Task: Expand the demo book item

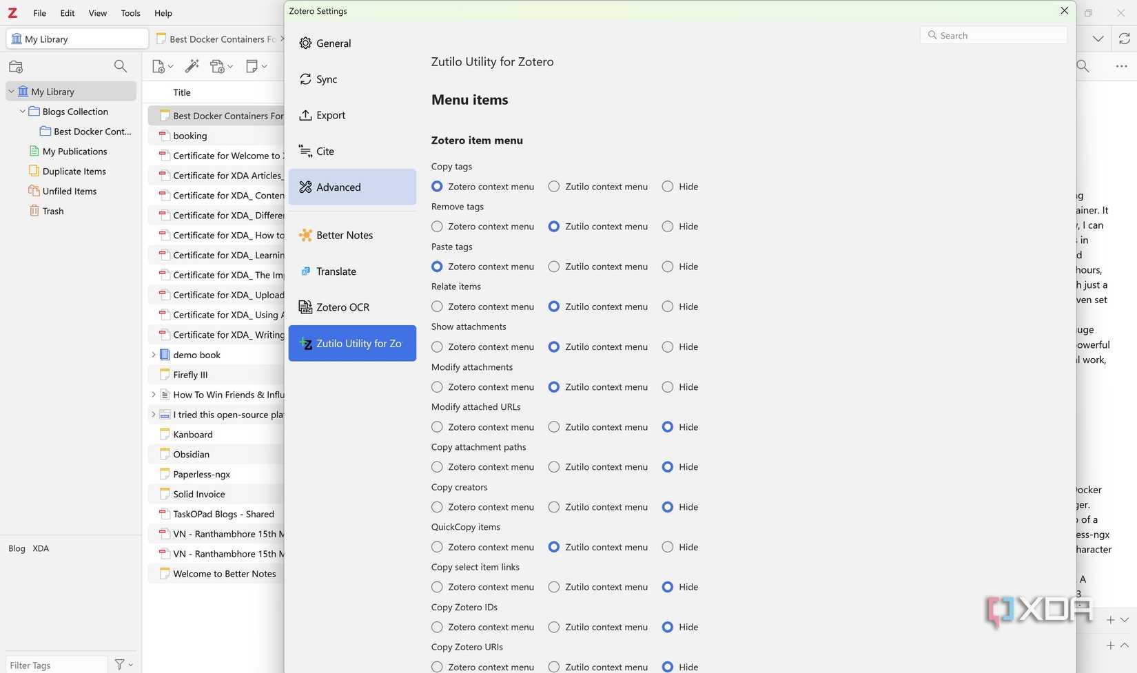Action: click(x=153, y=355)
